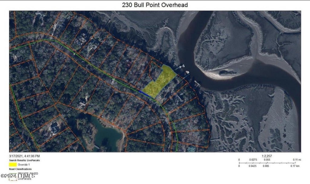Click the teal-roofed building at map bottom edge
The width and height of the screenshot is (310, 184).
(191, 149)
